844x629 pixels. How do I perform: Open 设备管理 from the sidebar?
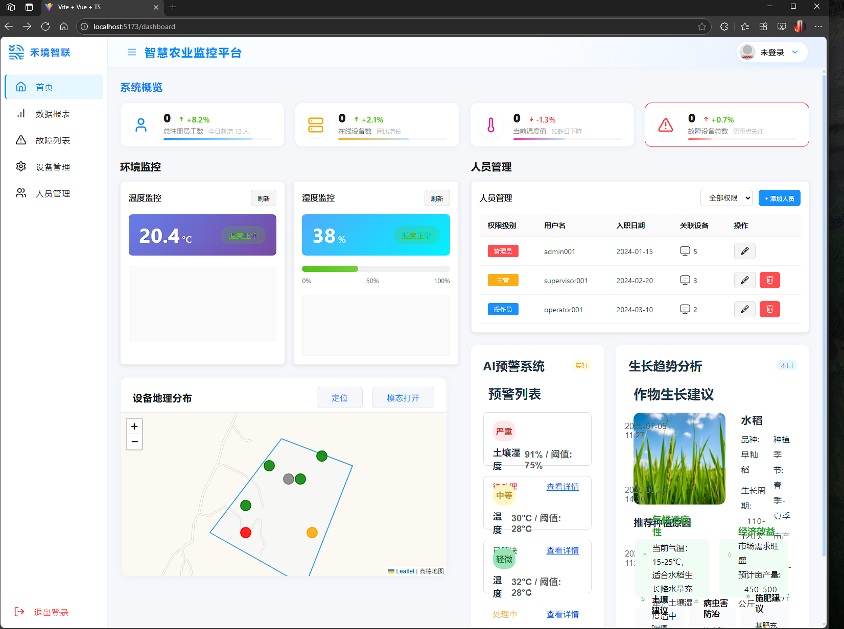tap(53, 167)
